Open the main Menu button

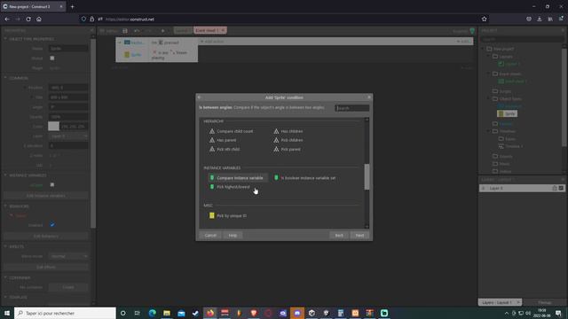tap(108, 31)
